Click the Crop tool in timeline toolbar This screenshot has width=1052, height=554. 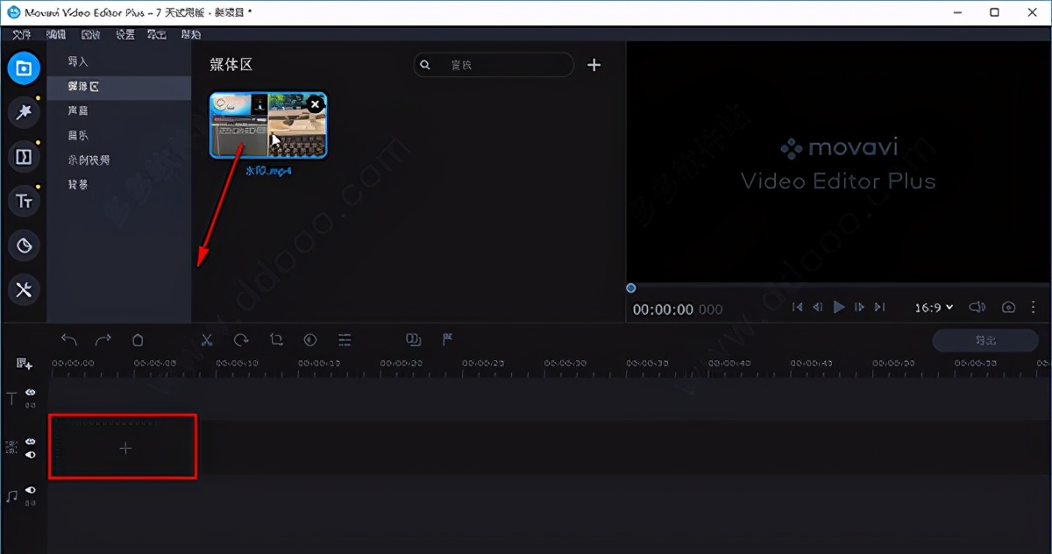coord(276,340)
